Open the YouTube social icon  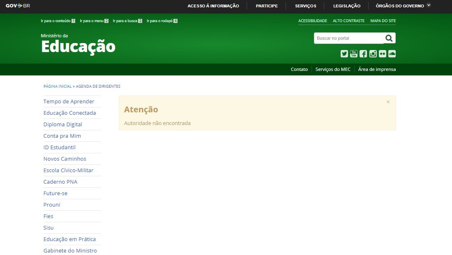[354, 54]
